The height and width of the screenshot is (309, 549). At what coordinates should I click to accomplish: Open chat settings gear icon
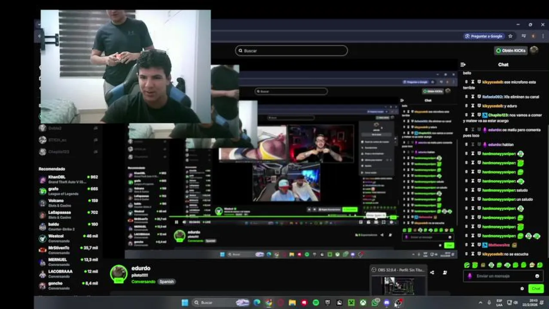click(522, 289)
